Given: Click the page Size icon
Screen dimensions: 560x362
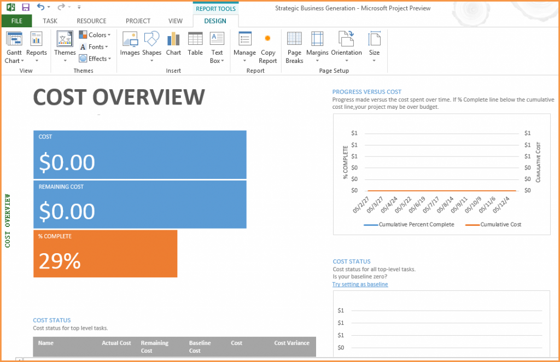Looking at the screenshot, I should click(x=374, y=39).
